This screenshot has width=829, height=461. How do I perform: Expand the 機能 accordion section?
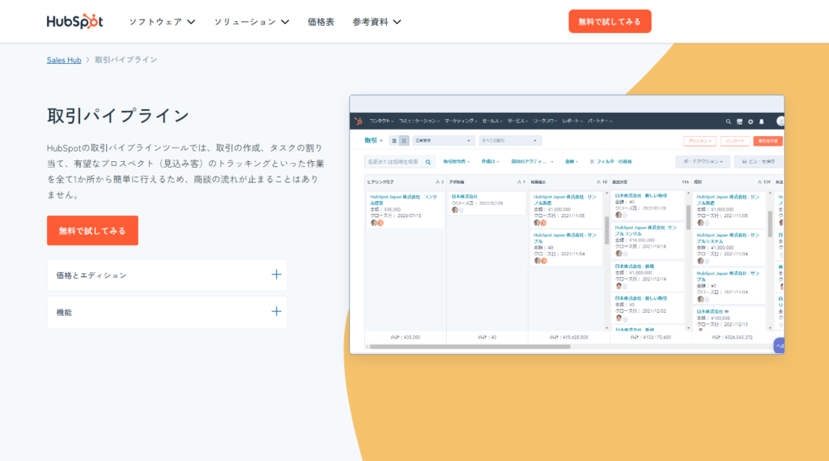[167, 312]
